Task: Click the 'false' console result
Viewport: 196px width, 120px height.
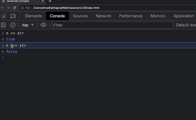Action: pyautogui.click(x=12, y=52)
